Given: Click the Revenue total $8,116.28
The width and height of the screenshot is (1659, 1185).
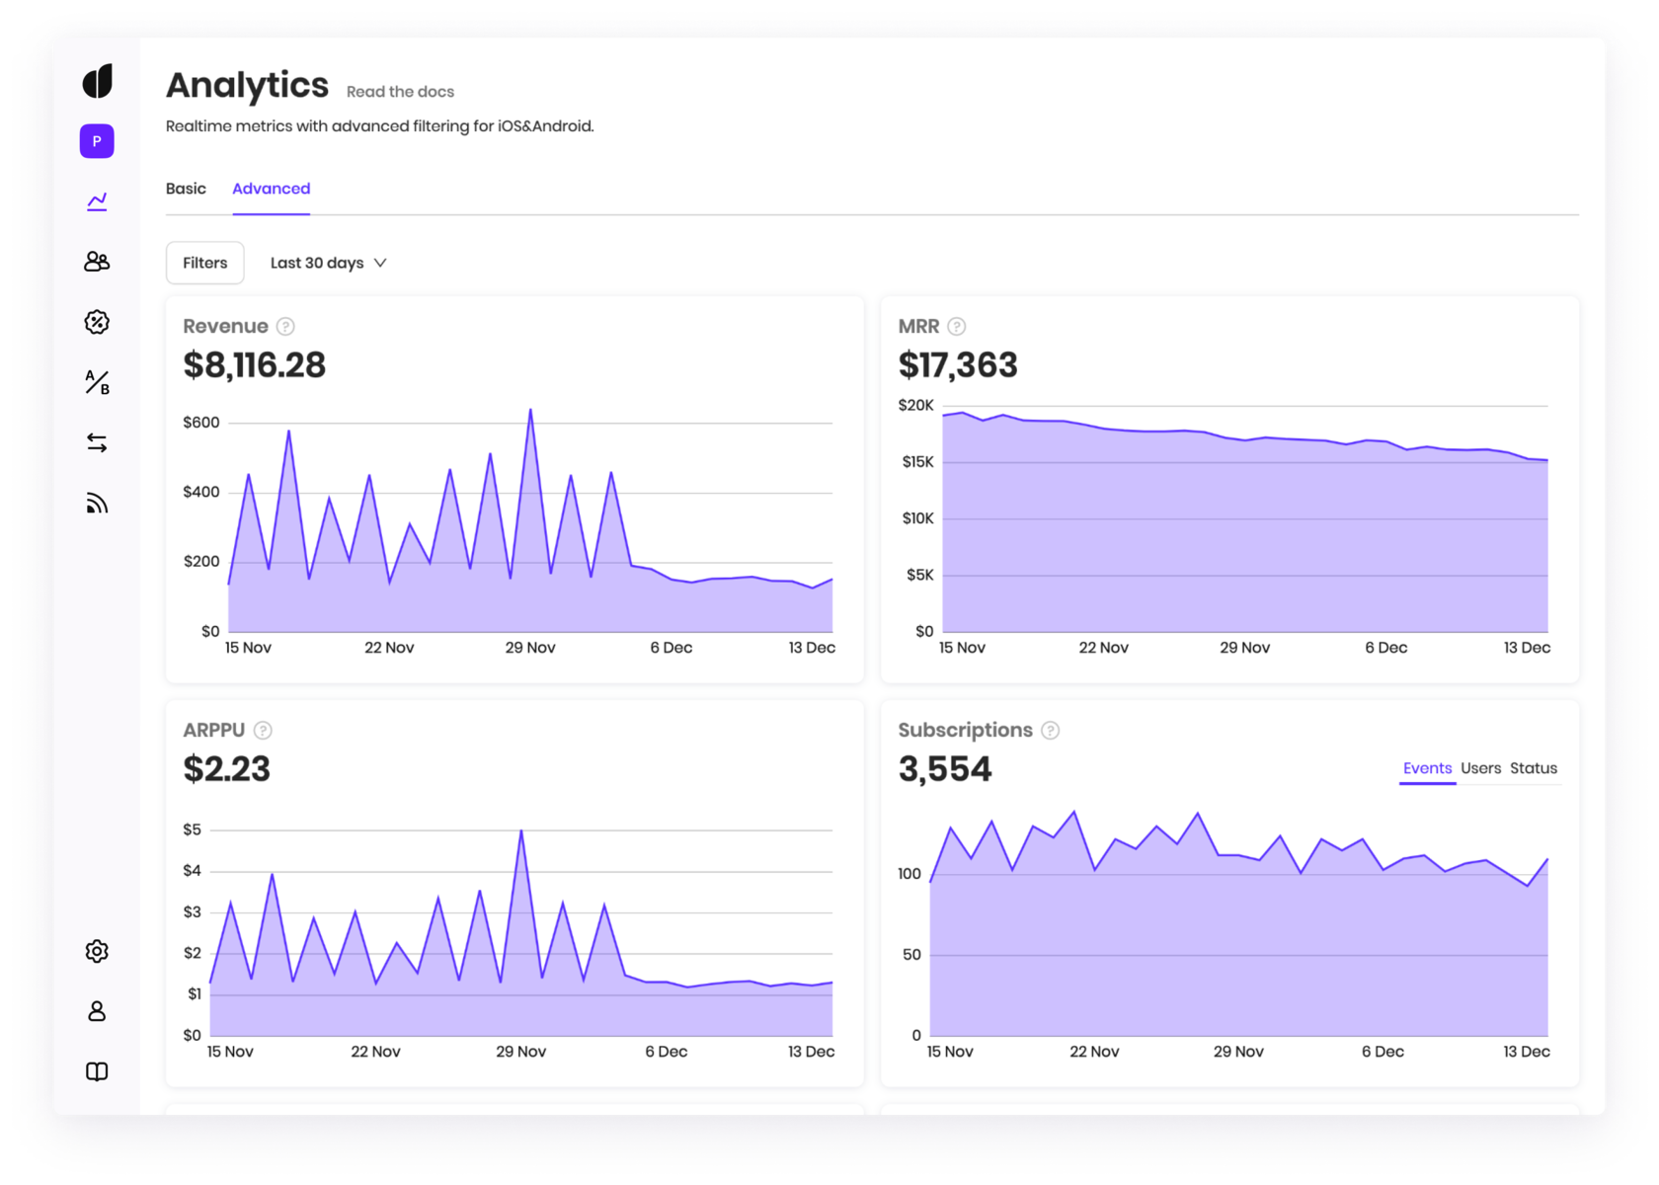Looking at the screenshot, I should coord(255,365).
